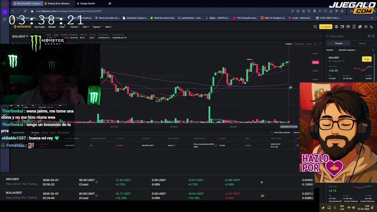Expand the Top PNL sort dropdown
The image size is (377, 212).
point(330,50)
